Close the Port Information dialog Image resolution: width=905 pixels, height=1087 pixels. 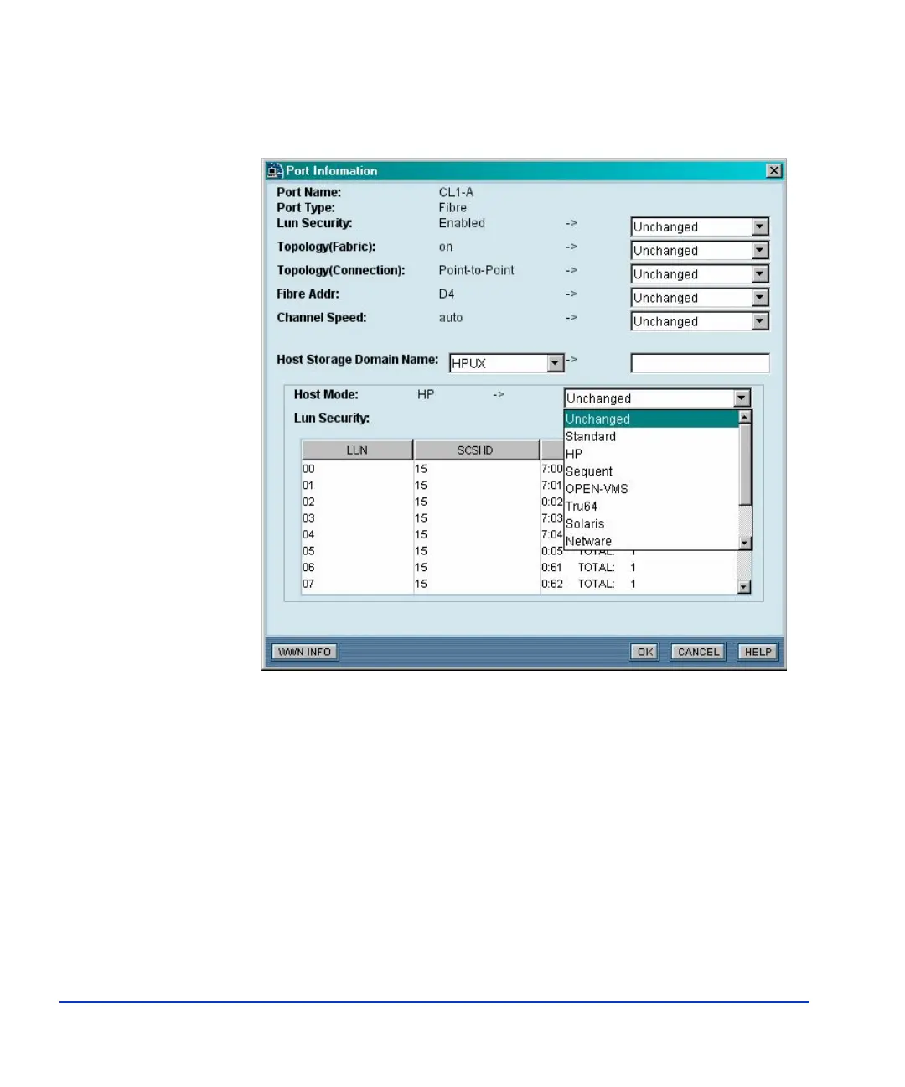tap(774, 170)
